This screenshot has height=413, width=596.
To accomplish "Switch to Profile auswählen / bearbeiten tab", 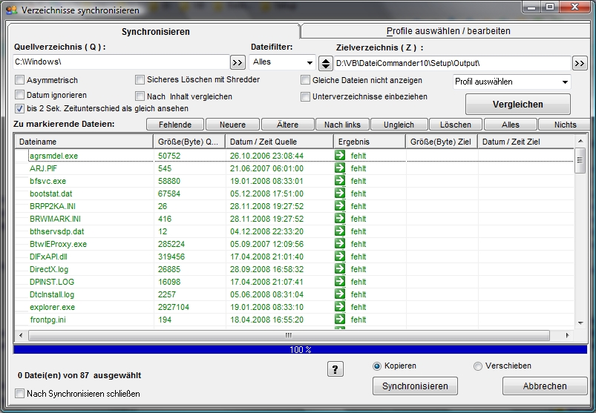I will point(448,31).
